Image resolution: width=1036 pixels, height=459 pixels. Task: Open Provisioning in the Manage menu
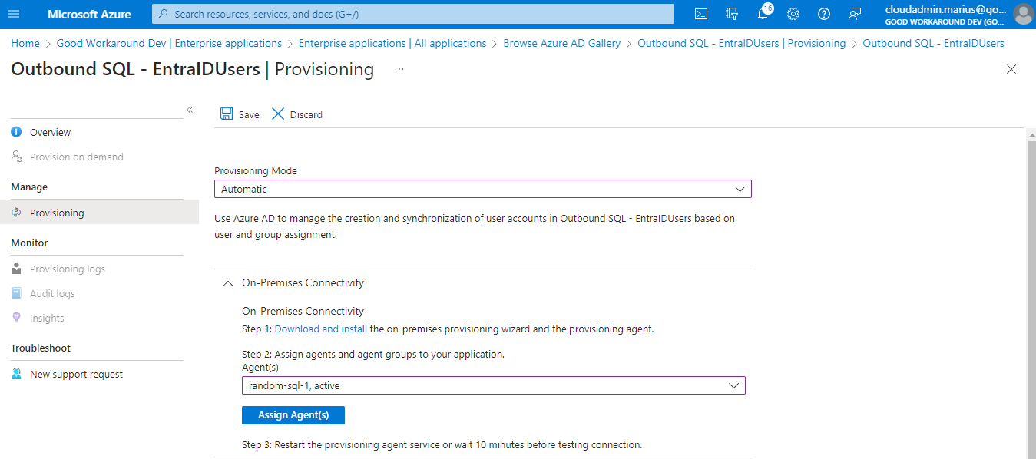coord(57,213)
